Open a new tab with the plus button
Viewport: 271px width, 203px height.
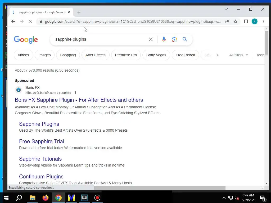point(79,12)
